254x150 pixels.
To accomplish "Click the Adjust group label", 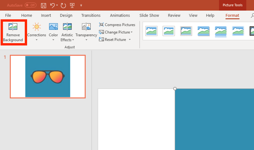I will coord(70,47).
